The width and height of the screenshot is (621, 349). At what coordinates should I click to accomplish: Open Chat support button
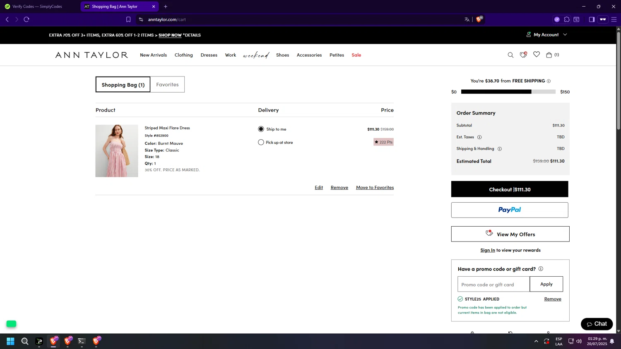pyautogui.click(x=597, y=324)
